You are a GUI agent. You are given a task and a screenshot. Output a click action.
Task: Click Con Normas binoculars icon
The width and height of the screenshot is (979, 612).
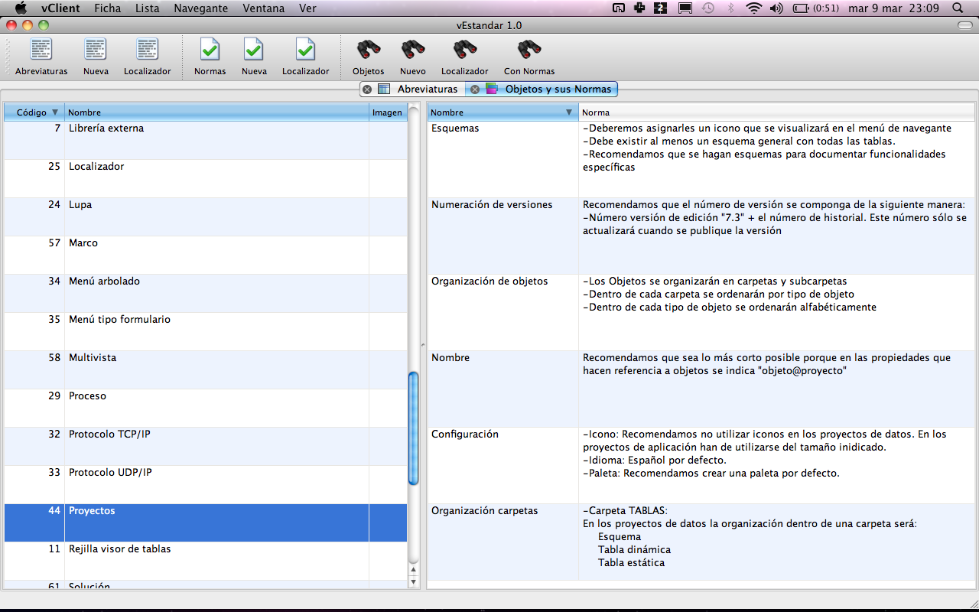tap(529, 50)
